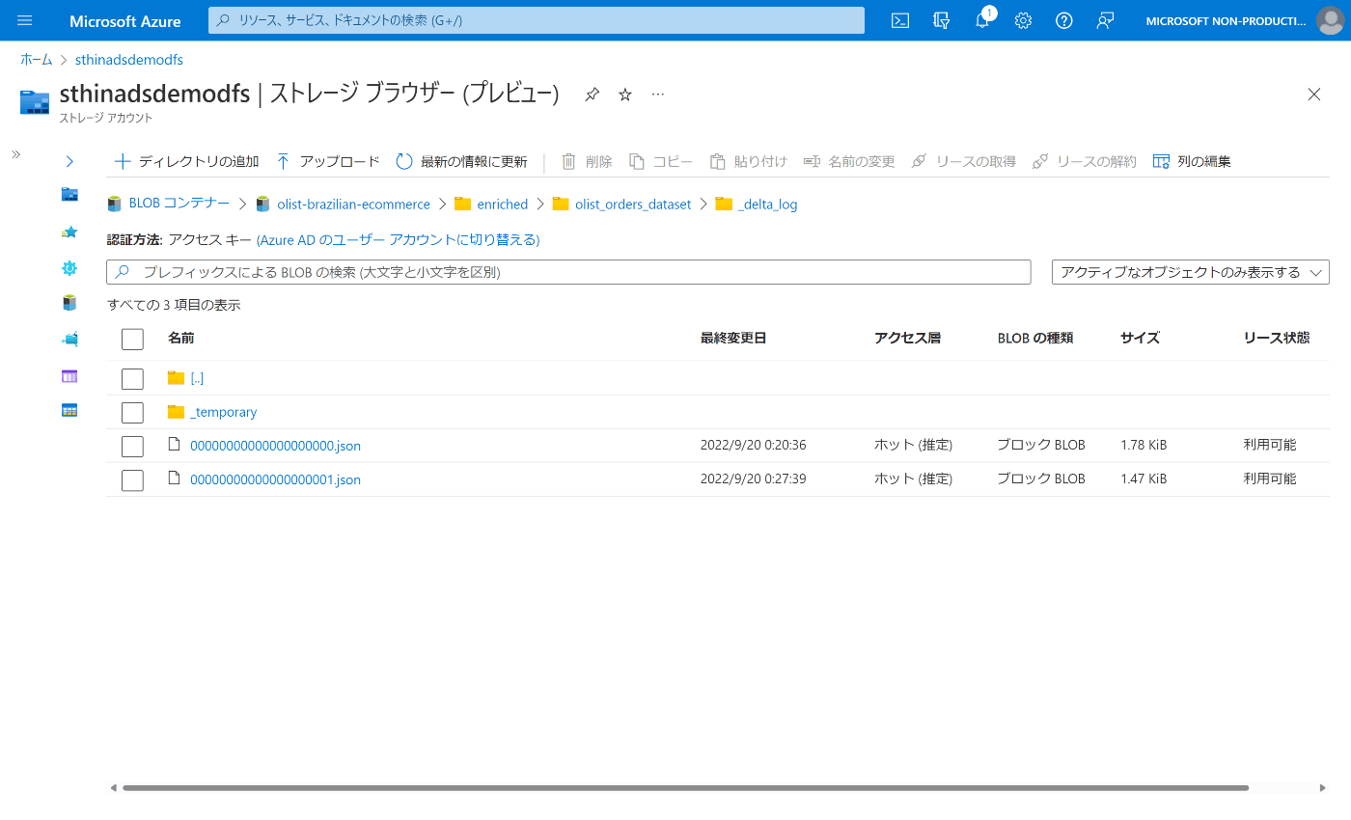Add sthinadsdemodfs to favorites with the star
1351x820 pixels.
(625, 94)
